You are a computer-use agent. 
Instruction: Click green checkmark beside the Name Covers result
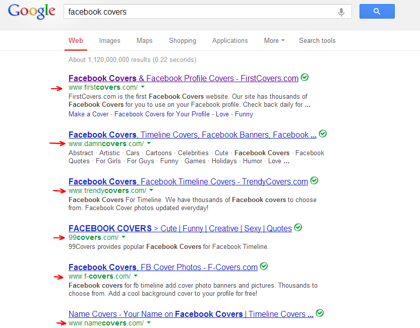(320, 313)
